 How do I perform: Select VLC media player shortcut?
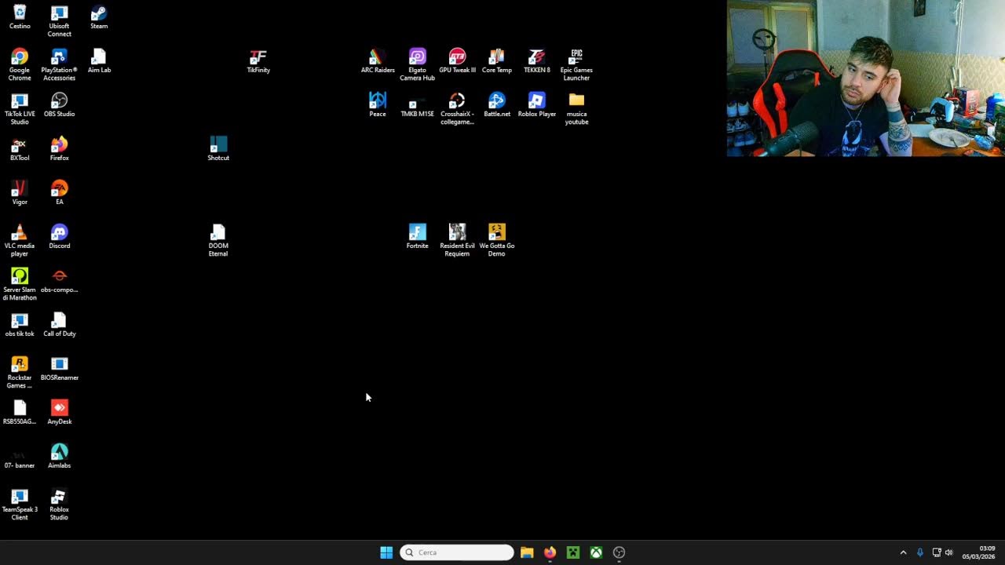tap(20, 240)
